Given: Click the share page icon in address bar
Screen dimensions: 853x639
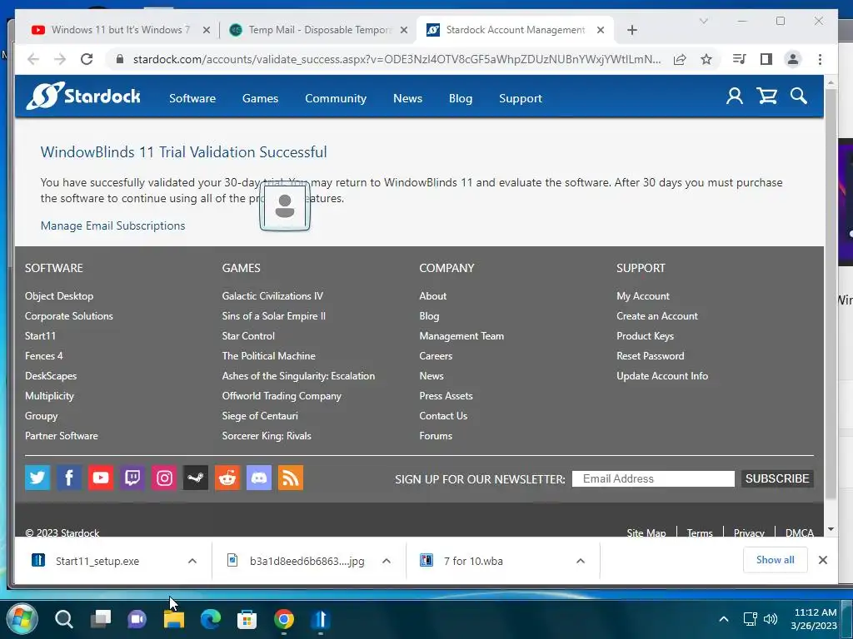Looking at the screenshot, I should [680, 59].
